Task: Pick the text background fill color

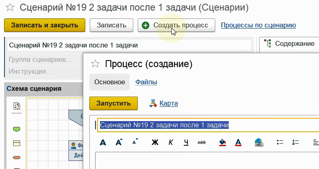Action: 223,142
